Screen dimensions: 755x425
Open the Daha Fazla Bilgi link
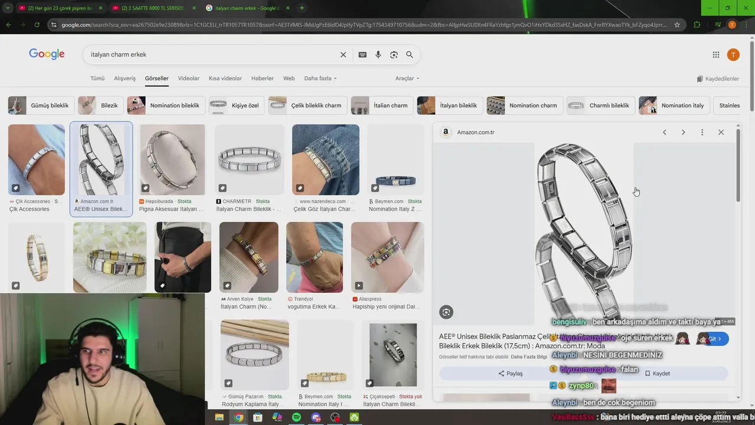pyautogui.click(x=529, y=357)
